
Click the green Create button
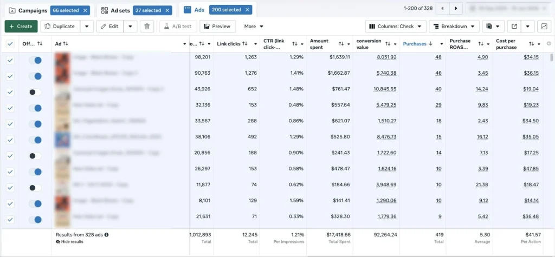pyautogui.click(x=21, y=26)
